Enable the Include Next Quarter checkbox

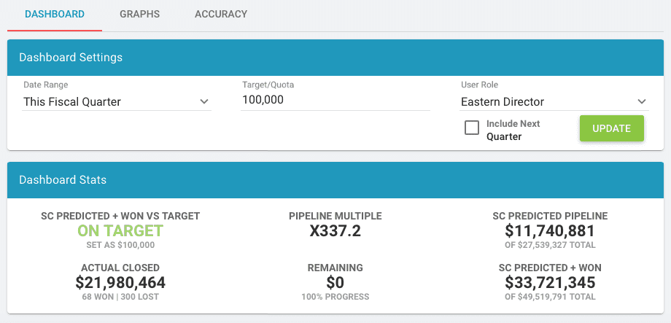click(x=472, y=128)
